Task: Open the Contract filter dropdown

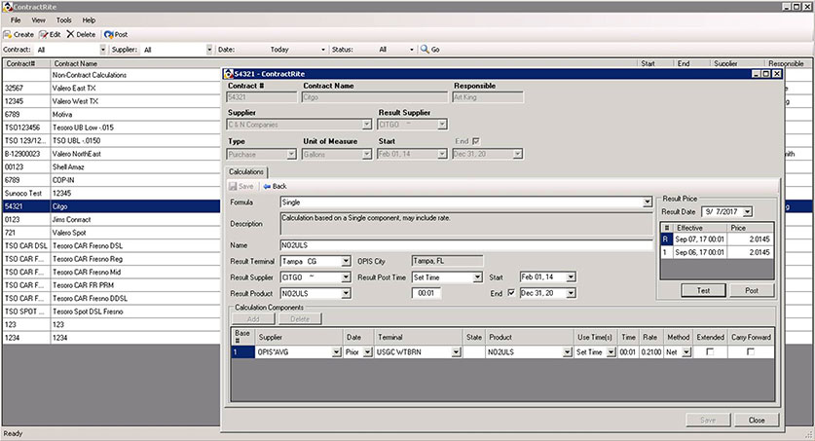Action: click(x=102, y=50)
